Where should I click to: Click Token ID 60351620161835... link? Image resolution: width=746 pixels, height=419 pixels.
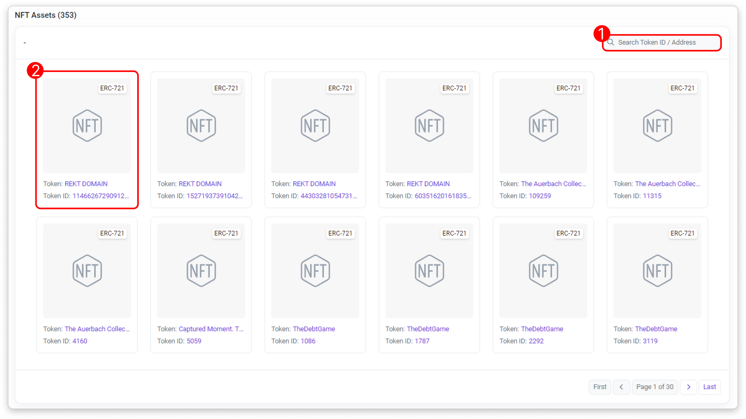click(443, 196)
